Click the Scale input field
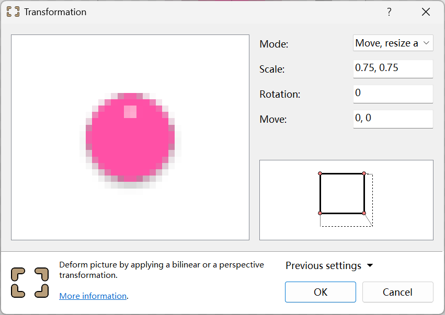445x315 pixels. coord(393,68)
